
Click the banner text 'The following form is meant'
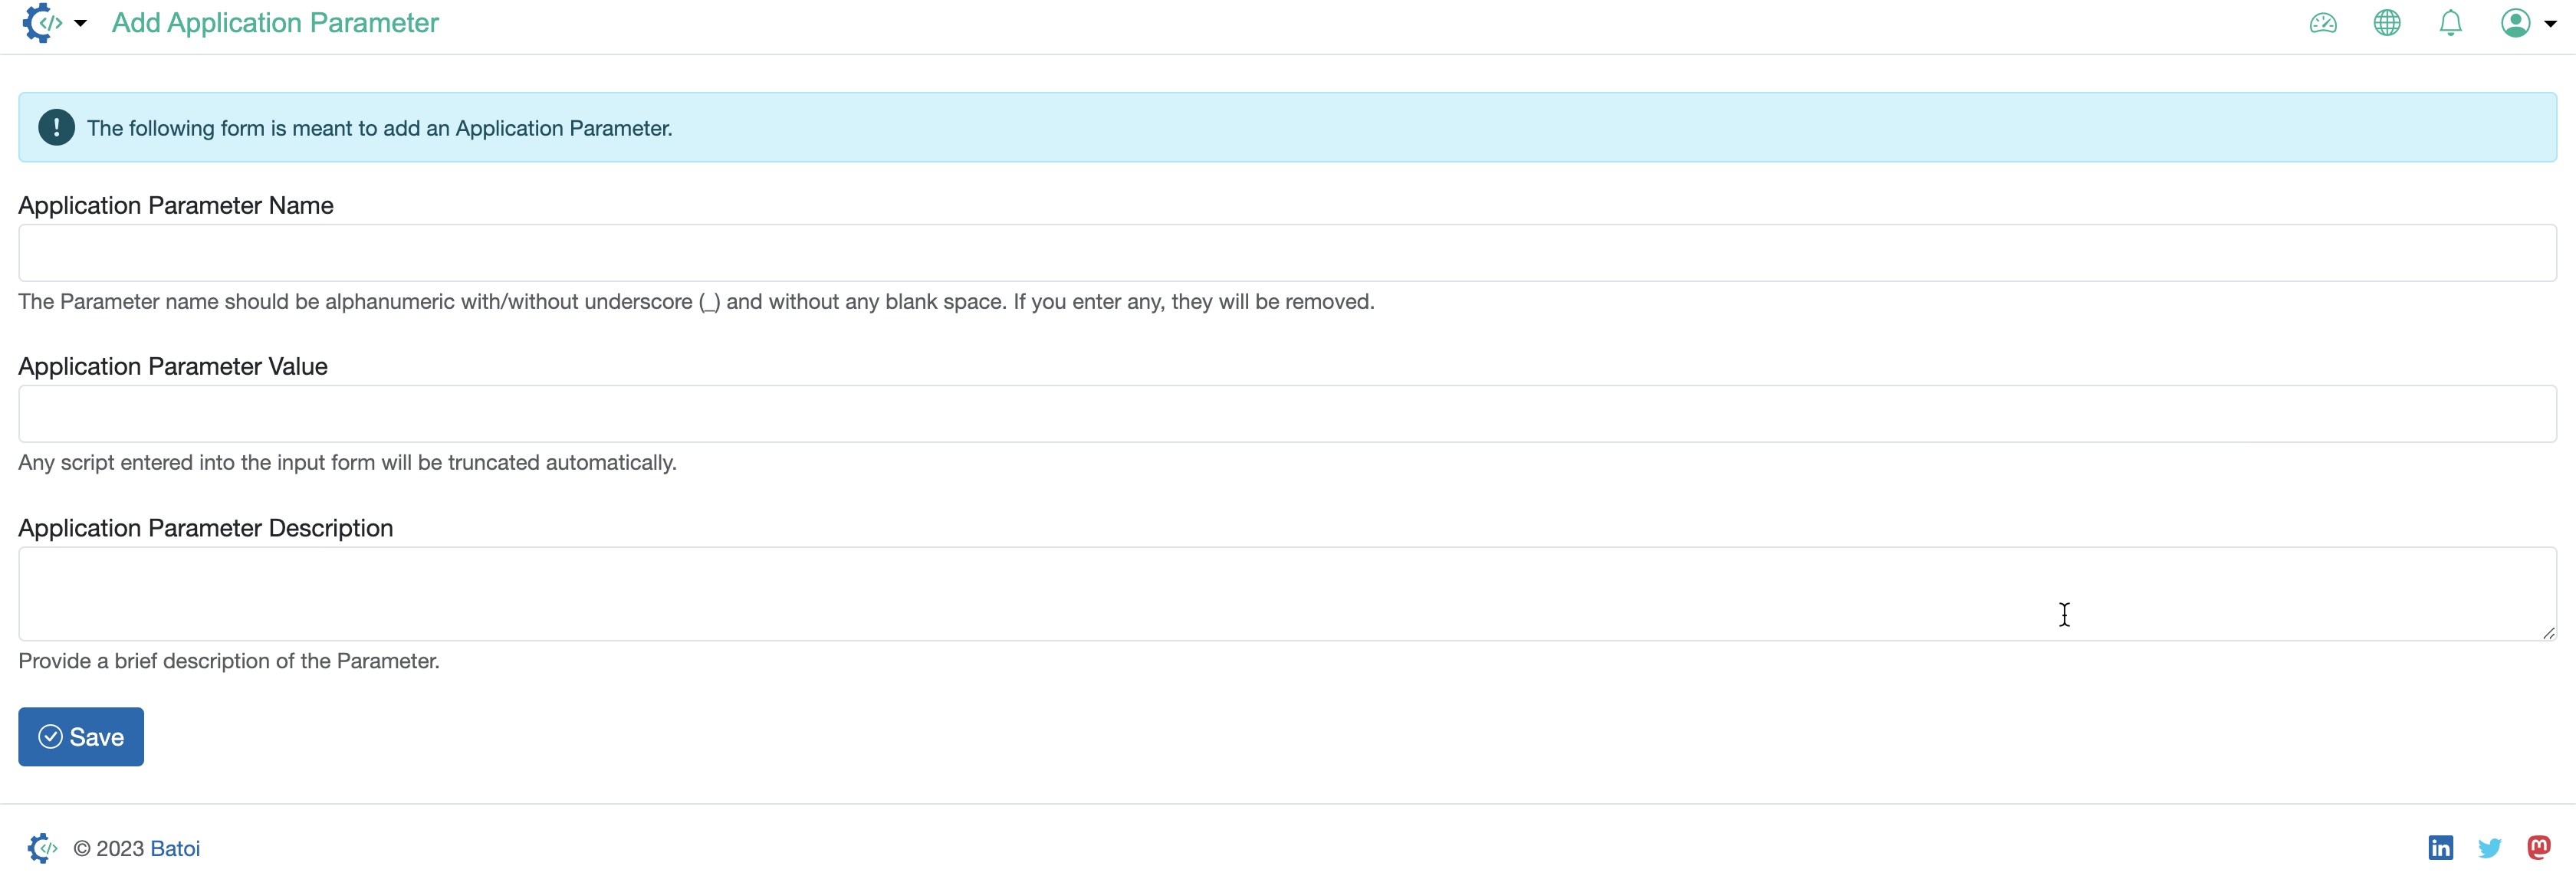(x=380, y=128)
